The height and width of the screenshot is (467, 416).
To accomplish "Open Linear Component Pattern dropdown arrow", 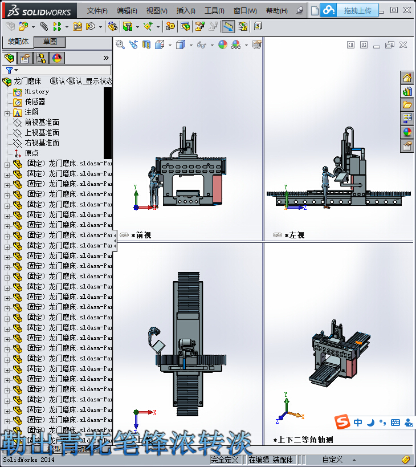I will coord(67,27).
